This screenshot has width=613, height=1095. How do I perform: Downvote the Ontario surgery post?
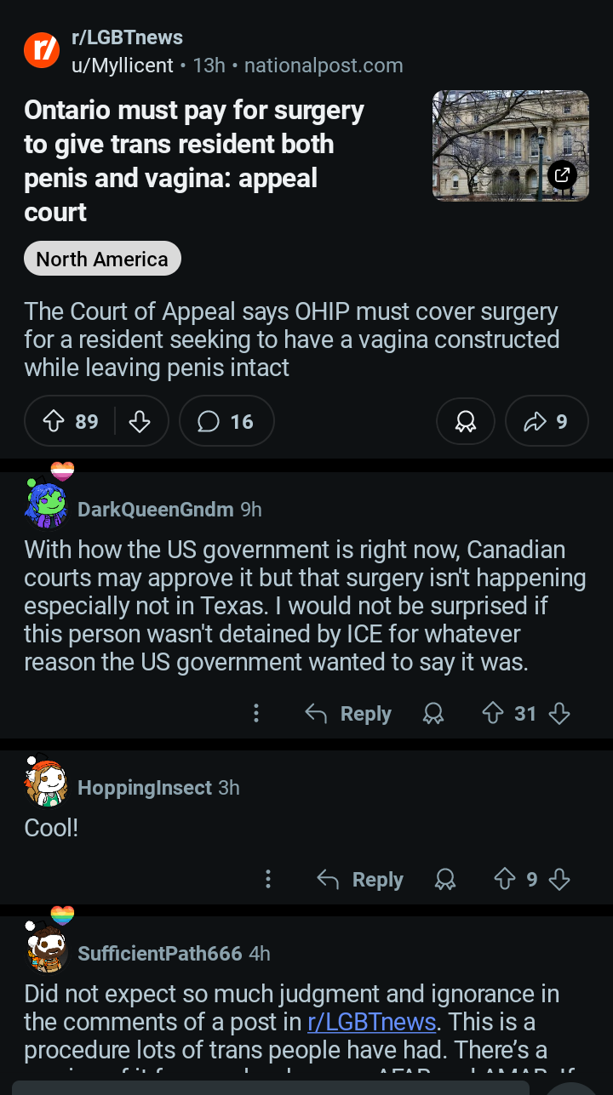tap(139, 421)
